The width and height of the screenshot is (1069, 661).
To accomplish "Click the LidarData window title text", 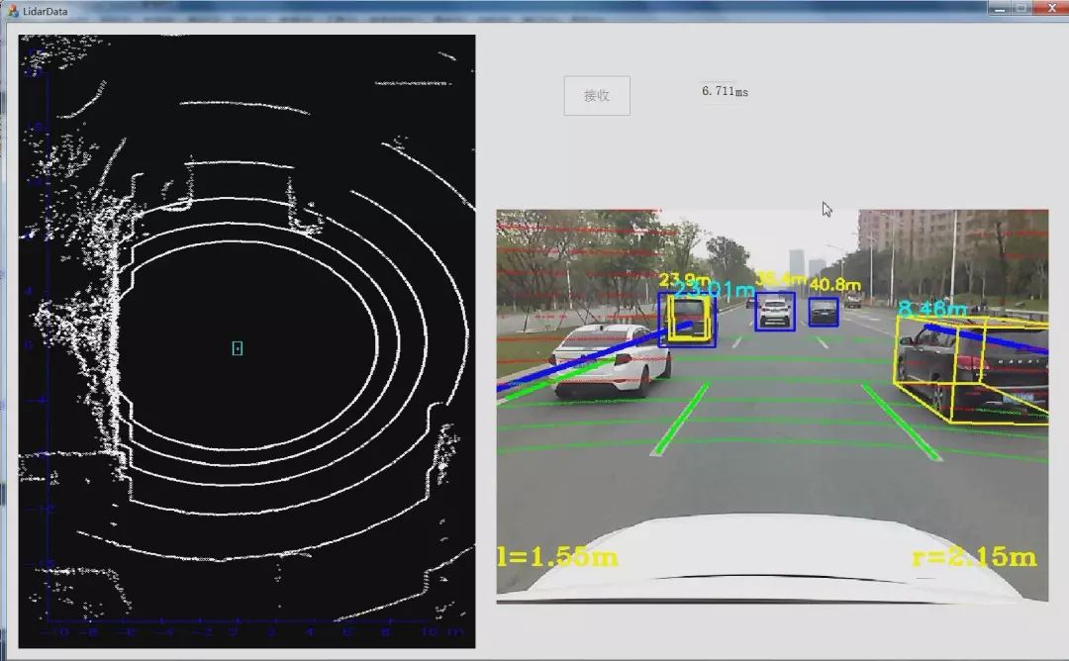I will pyautogui.click(x=49, y=10).
